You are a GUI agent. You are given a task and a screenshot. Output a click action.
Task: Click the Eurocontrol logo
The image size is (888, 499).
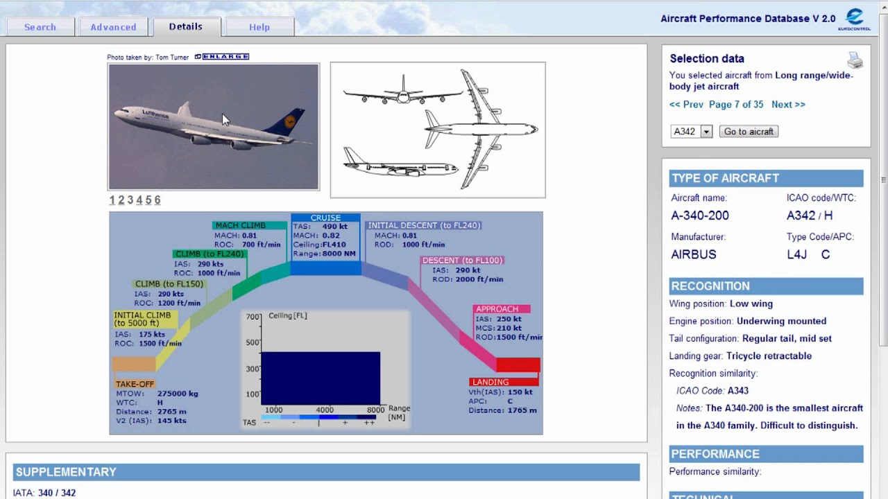click(x=855, y=19)
